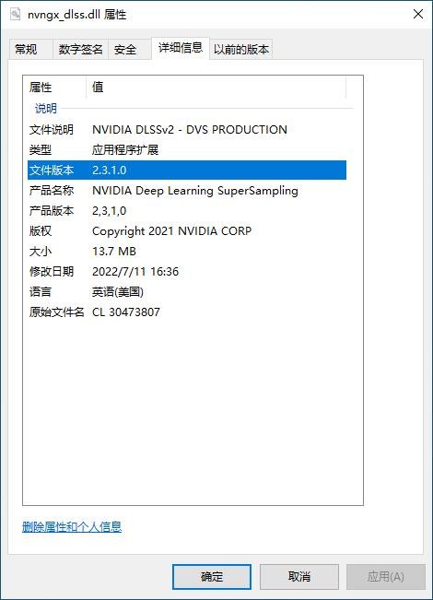Image resolution: width=433 pixels, height=600 pixels.
Task: Select the 产品版本 row label
Action: pyautogui.click(x=52, y=211)
